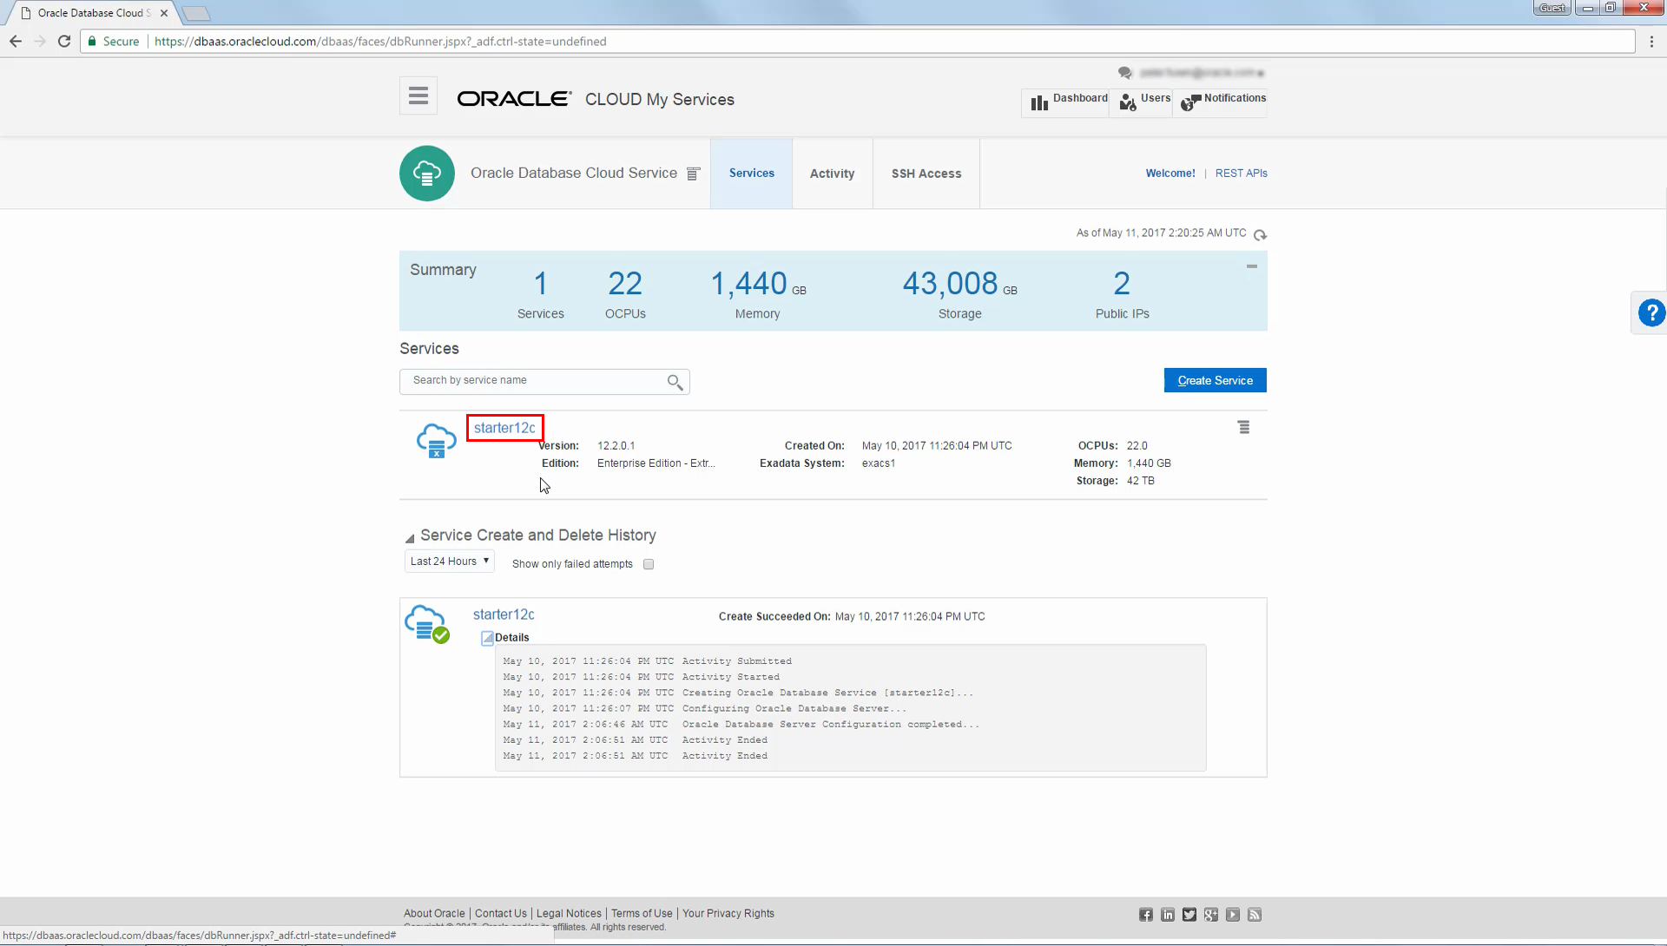The width and height of the screenshot is (1667, 946).
Task: Open the starter12c service in Services list
Action: pos(504,428)
